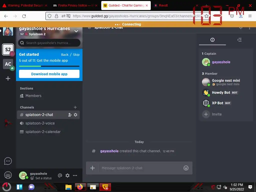Open Firefox downloads panel

(241, 16)
